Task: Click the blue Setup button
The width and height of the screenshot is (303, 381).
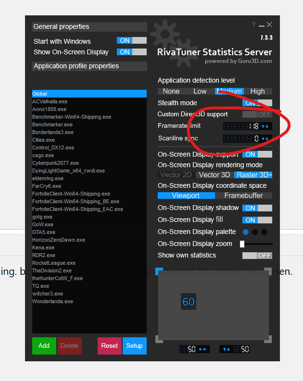Action: click(x=135, y=346)
